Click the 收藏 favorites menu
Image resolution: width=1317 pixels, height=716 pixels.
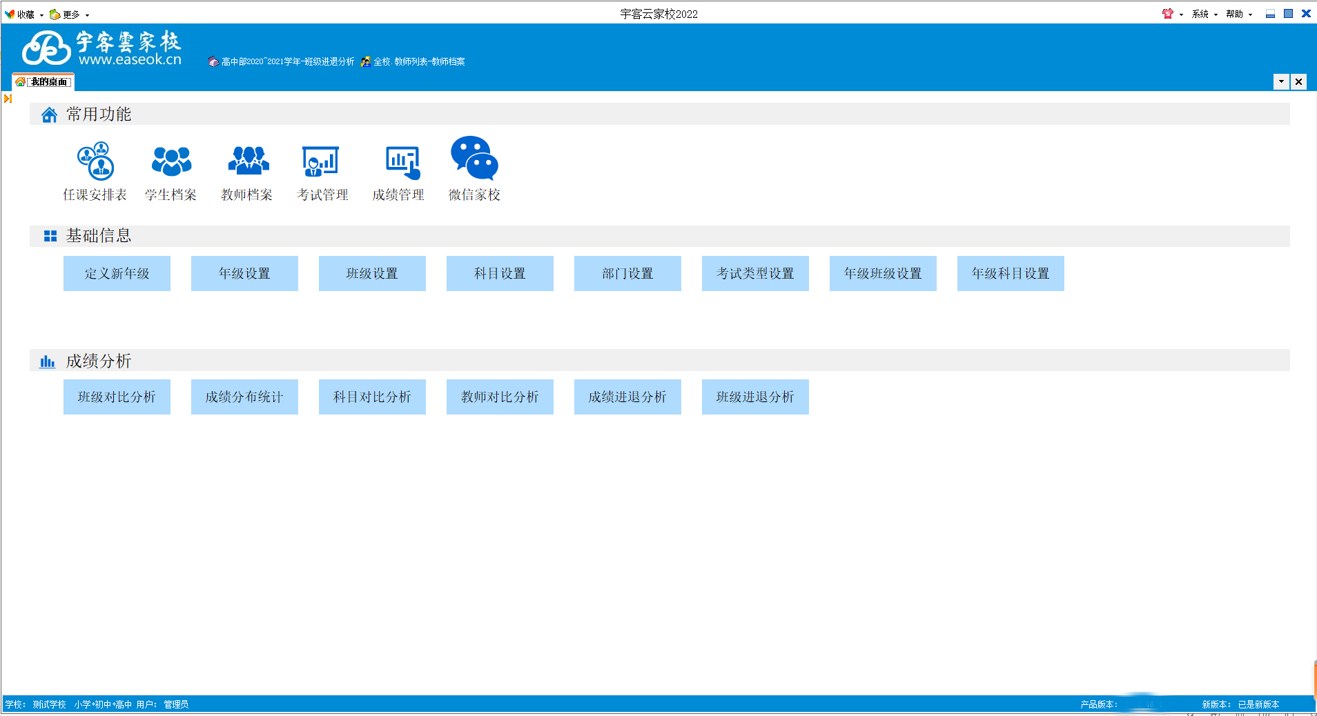pos(24,14)
